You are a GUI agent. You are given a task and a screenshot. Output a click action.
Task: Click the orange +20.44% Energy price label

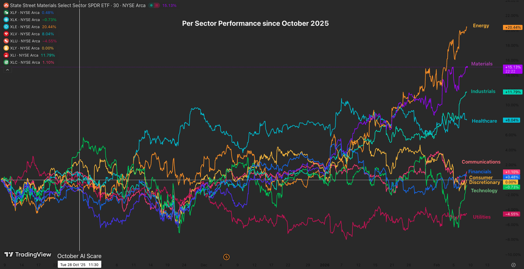pyautogui.click(x=512, y=27)
